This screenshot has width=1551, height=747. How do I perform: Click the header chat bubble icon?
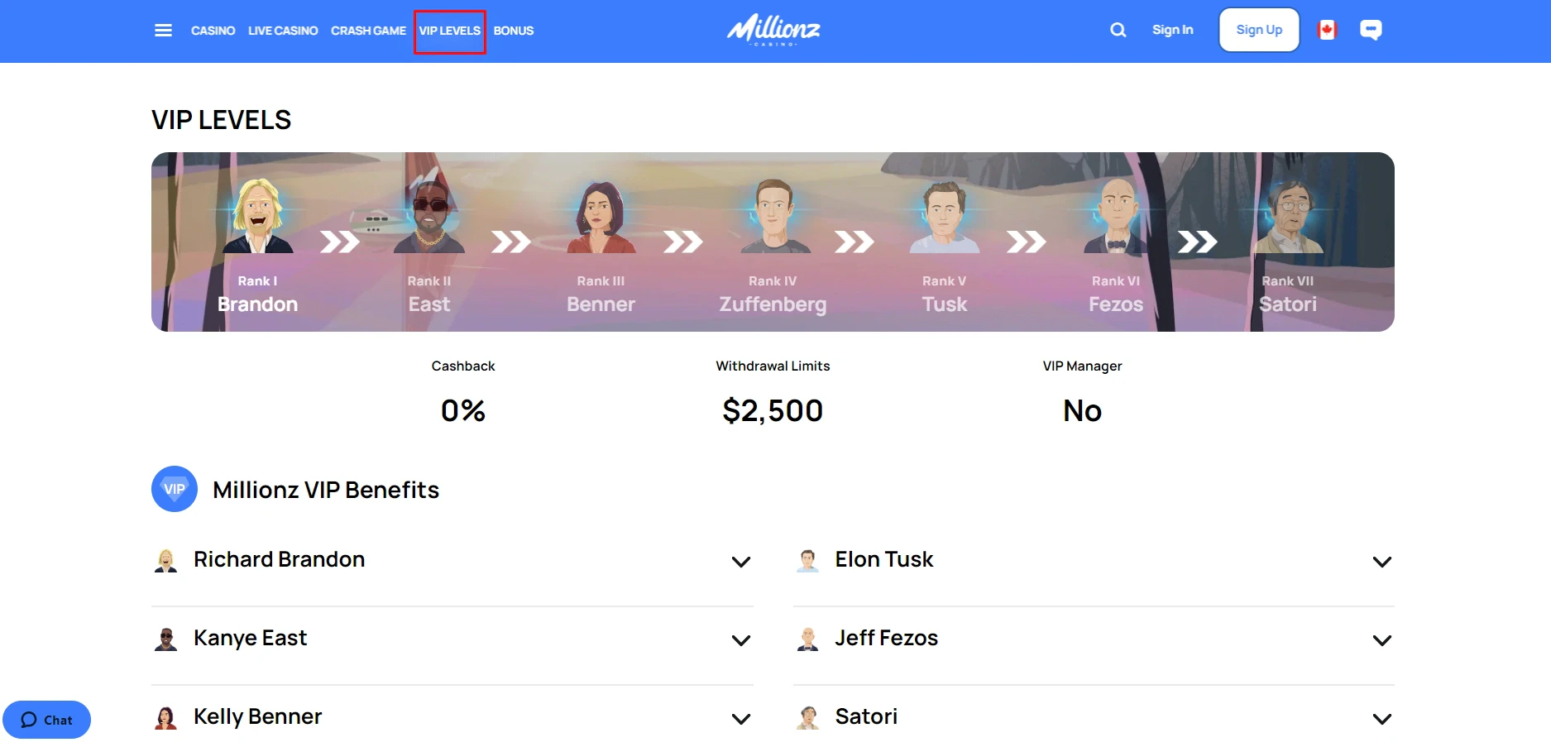[x=1371, y=31]
